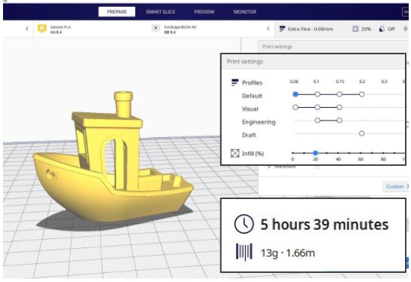Click the Generic PLA material icon

pyautogui.click(x=42, y=29)
